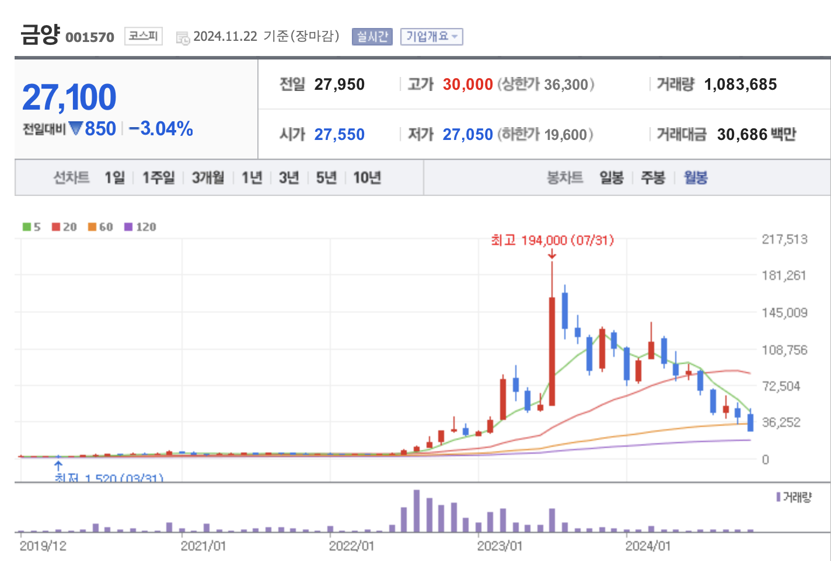Click the 금양 stock name heading

40,34
